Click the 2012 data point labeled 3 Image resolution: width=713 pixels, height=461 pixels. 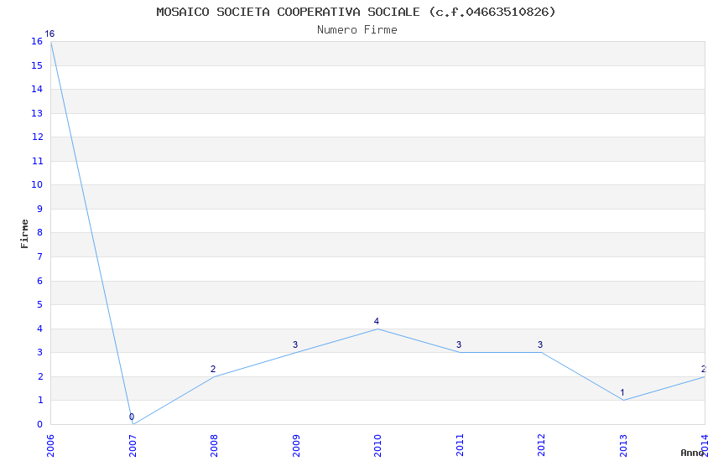pos(540,344)
